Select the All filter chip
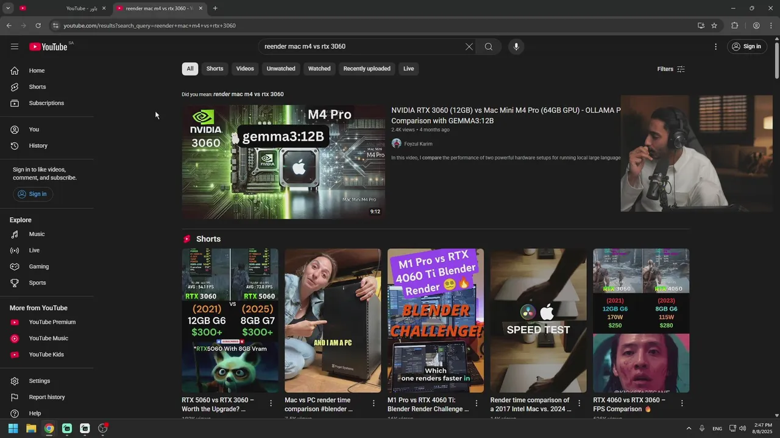 (x=190, y=69)
